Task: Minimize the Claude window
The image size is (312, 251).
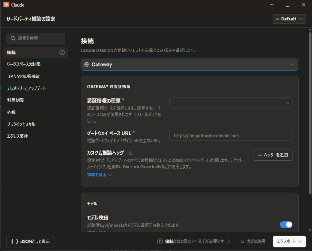Action: tap(272, 5)
